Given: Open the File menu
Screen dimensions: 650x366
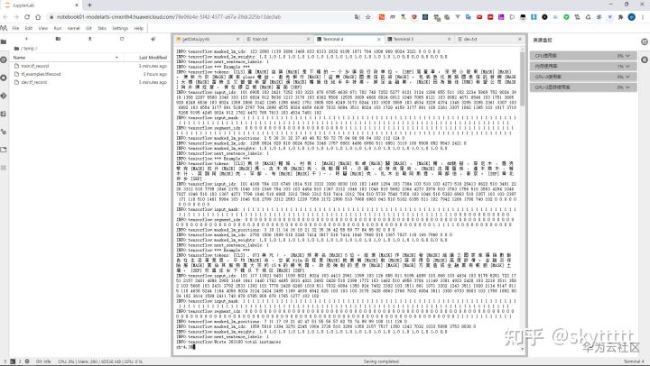Looking at the screenshot, I should [15, 28].
